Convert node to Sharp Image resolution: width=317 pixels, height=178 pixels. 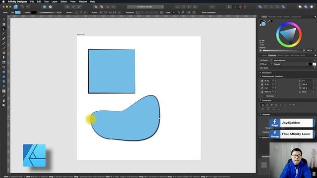(77, 12)
